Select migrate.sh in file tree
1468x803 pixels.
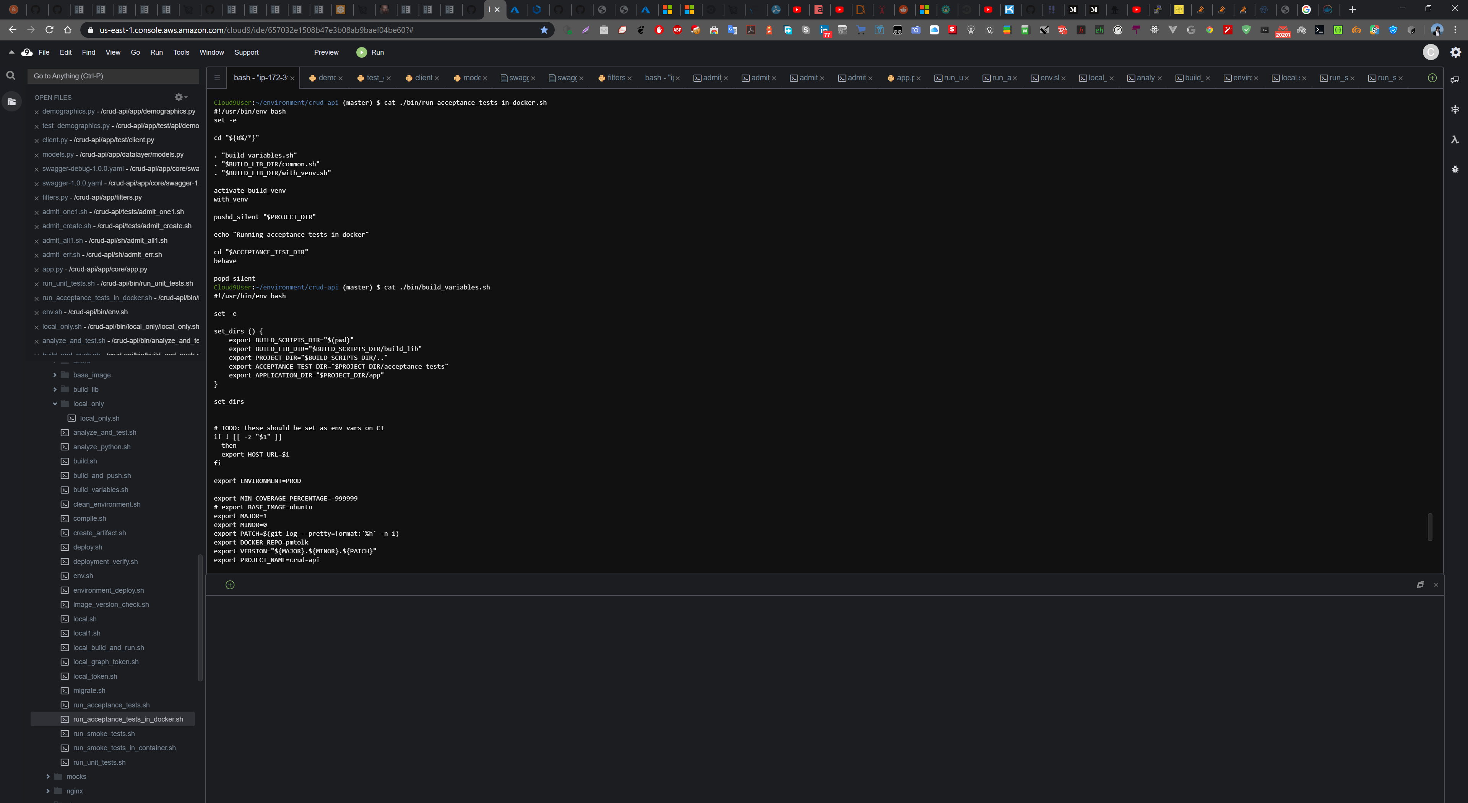pos(89,690)
